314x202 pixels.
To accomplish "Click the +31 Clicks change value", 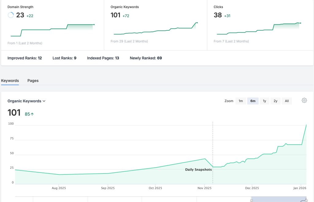I will (227, 16).
